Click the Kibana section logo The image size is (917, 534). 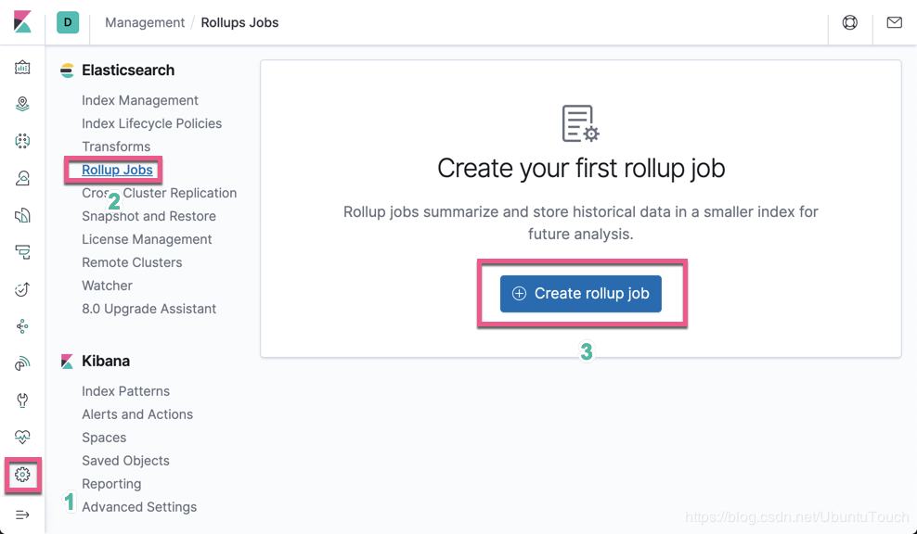(x=67, y=362)
